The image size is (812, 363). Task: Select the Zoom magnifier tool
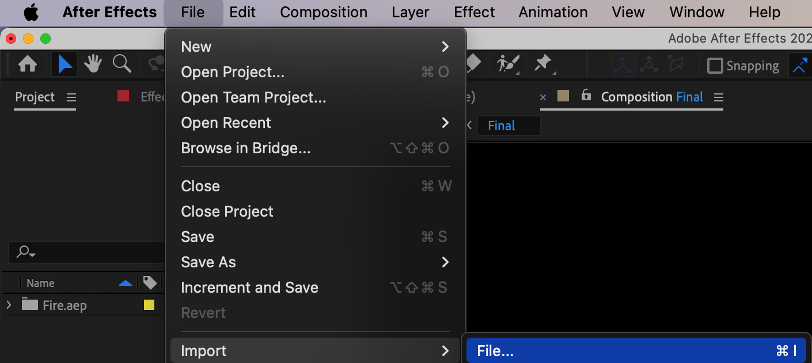(x=122, y=64)
